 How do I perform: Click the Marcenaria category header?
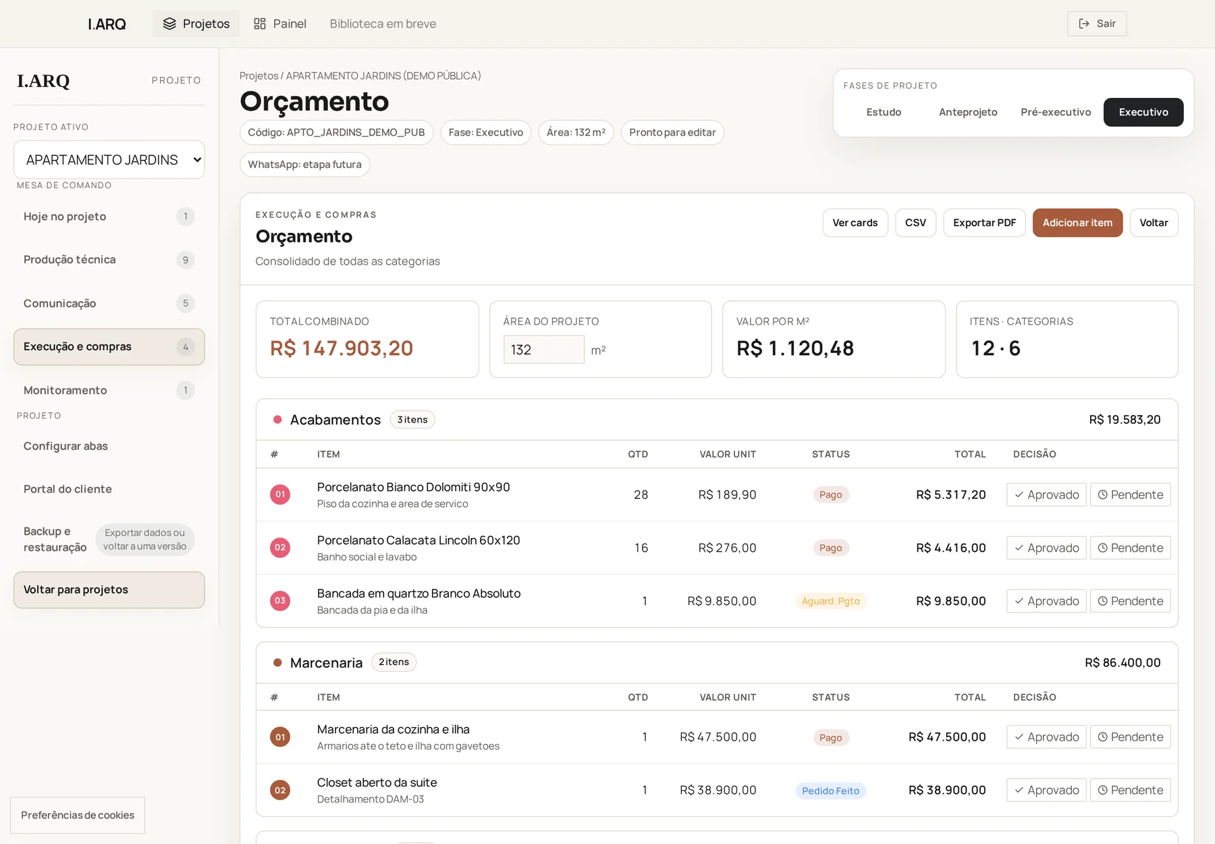[x=717, y=662]
